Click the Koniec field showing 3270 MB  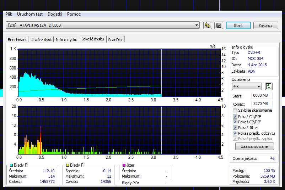pyautogui.click(x=262, y=104)
